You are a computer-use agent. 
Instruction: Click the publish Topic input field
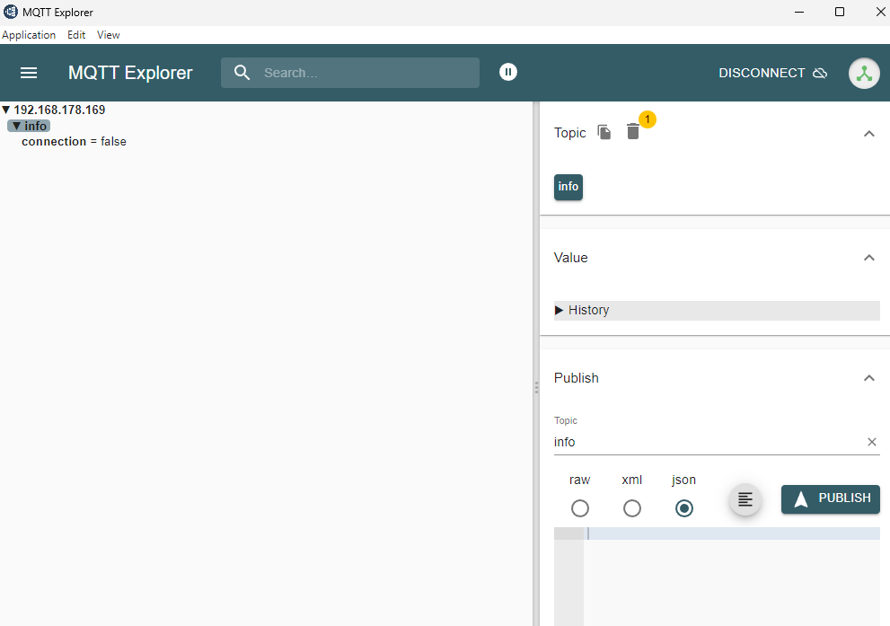tap(709, 442)
